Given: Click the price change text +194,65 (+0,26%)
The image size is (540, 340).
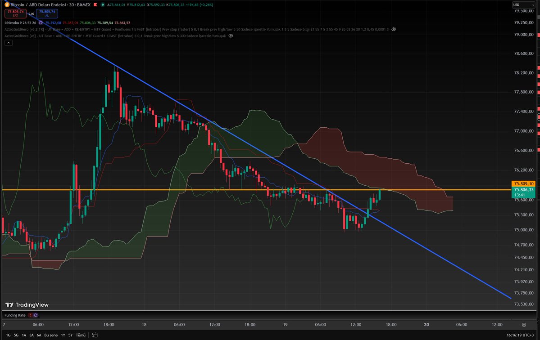Looking at the screenshot, I should tap(200, 5).
